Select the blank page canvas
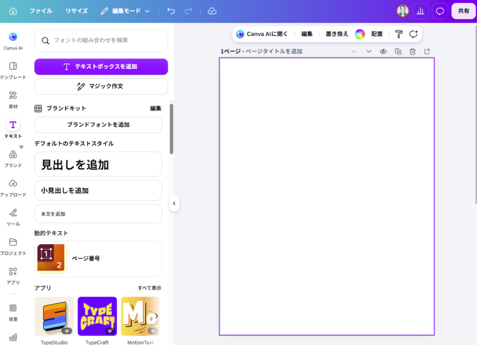477x345 pixels. click(327, 196)
